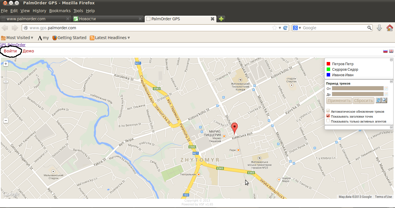Toggle Автоматическое обновление треков checkbox
The height and width of the screenshot is (208, 395).
pos(328,111)
